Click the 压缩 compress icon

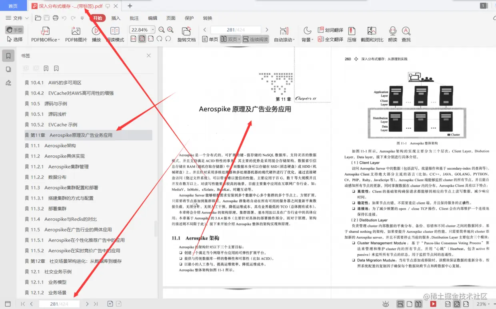[352, 31]
